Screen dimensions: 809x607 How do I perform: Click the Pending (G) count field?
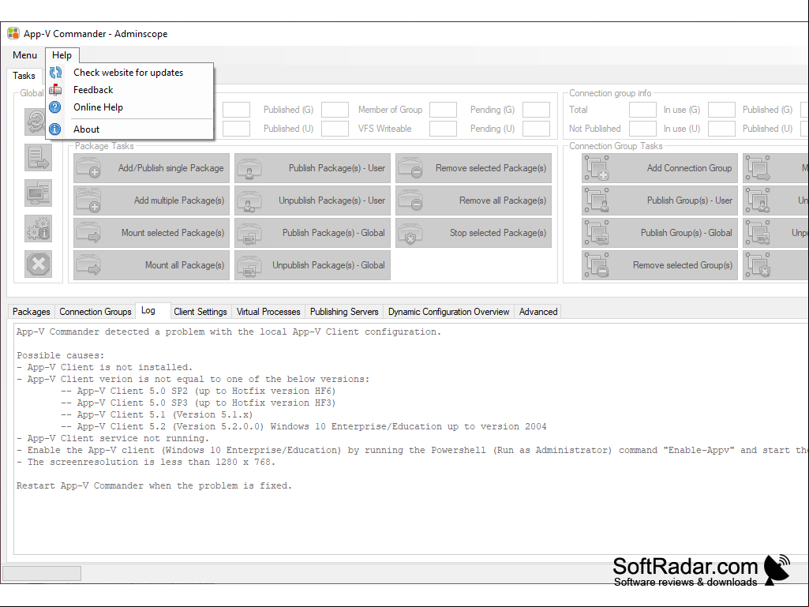point(536,110)
